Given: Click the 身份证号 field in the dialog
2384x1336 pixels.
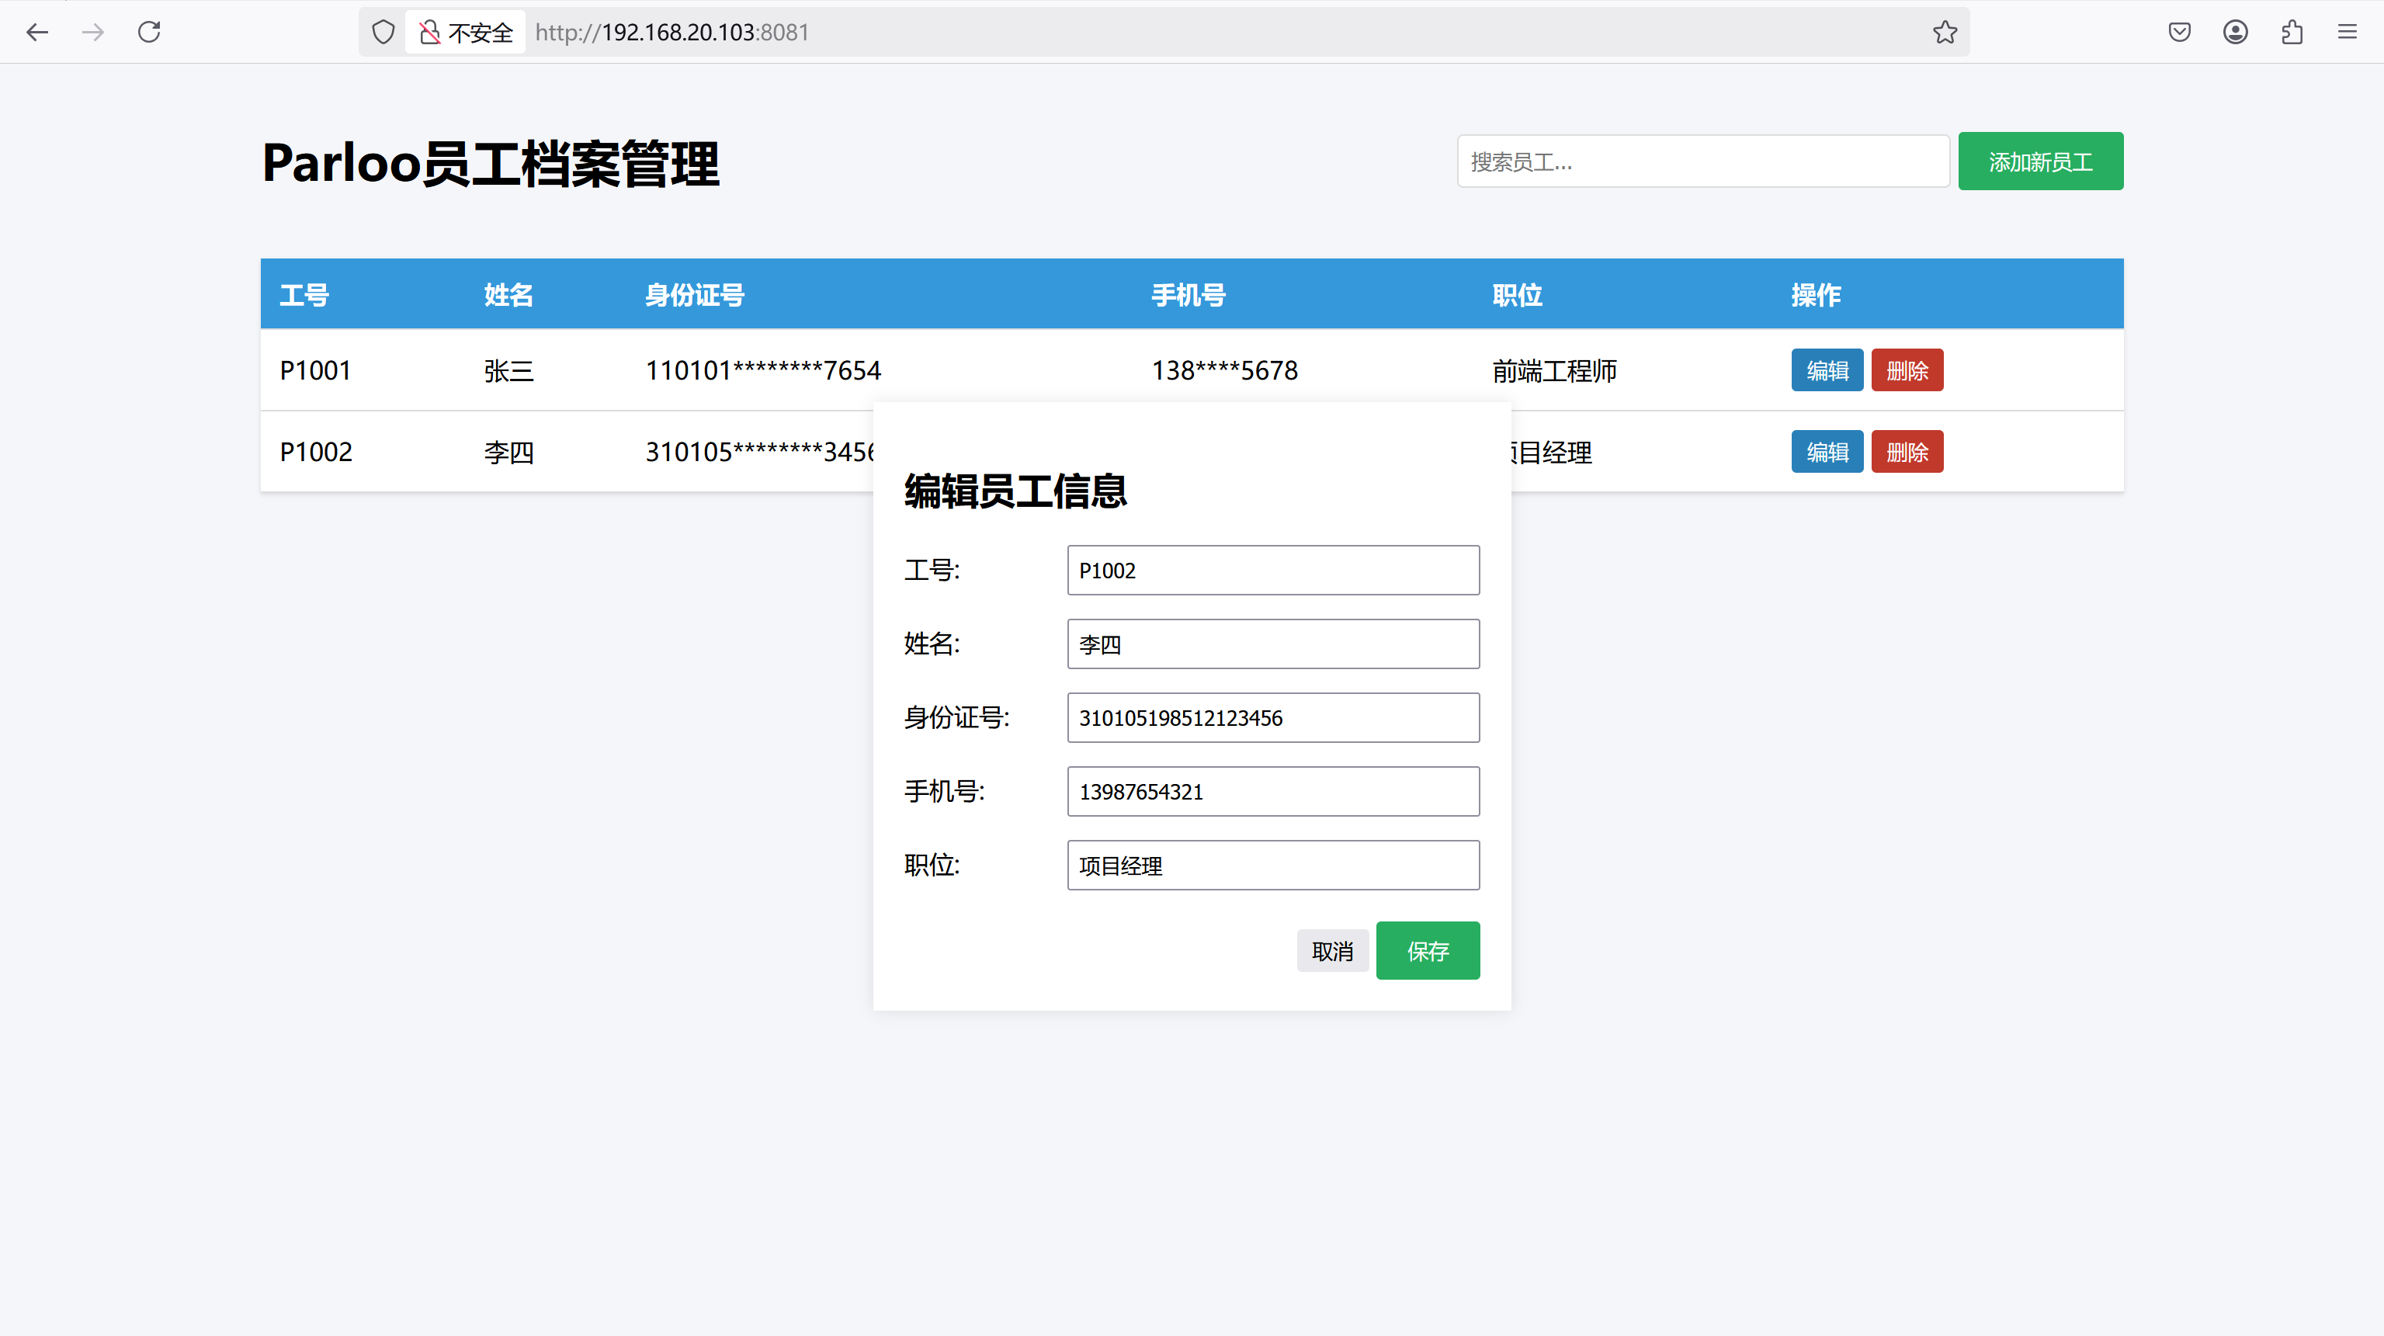Looking at the screenshot, I should (x=1273, y=718).
